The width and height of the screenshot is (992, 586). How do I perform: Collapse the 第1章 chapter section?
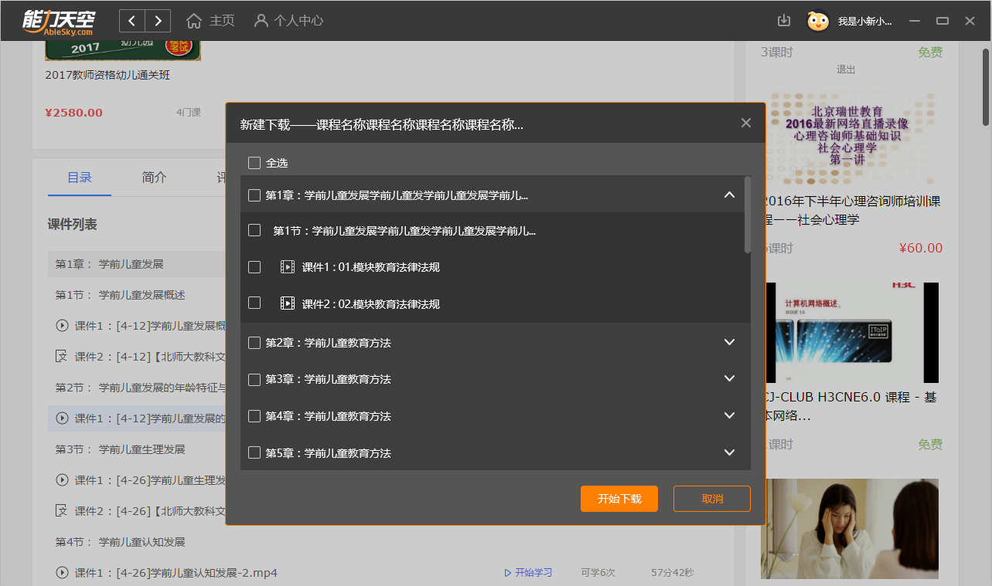click(x=729, y=195)
